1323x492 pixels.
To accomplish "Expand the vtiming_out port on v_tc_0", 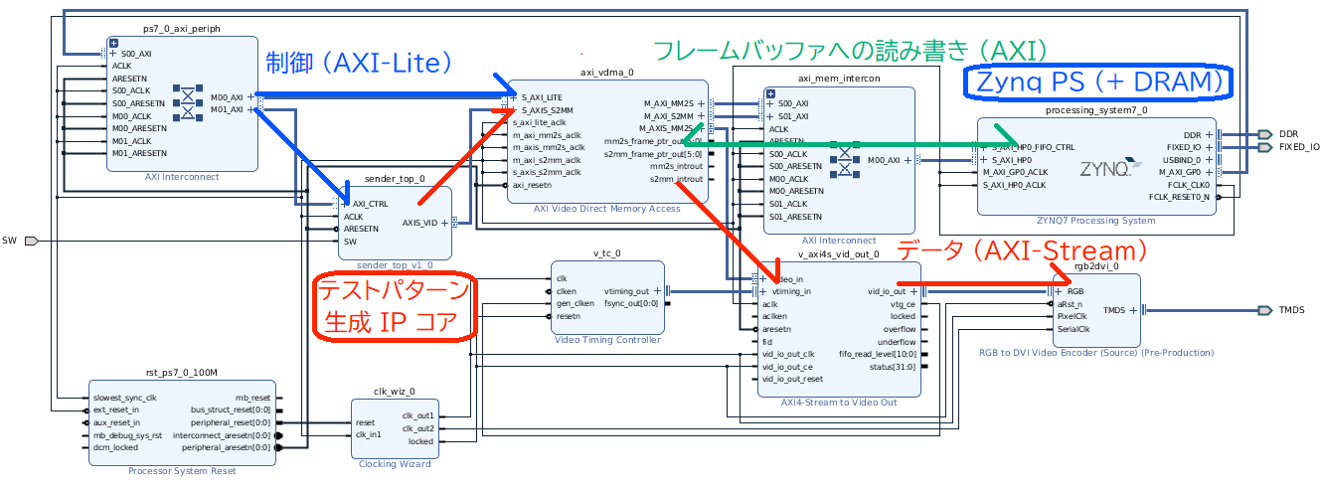I will tap(657, 291).
